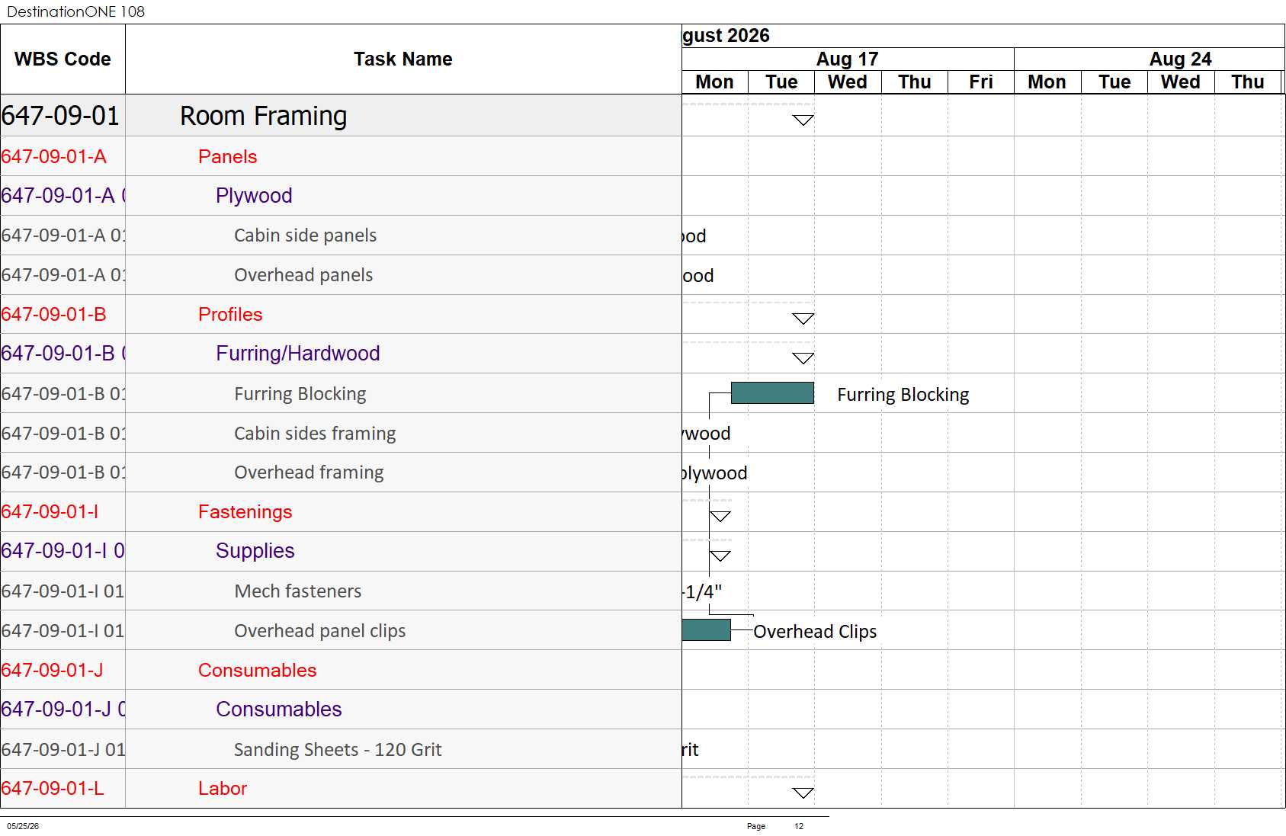
Task: Click Wed under the Aug 24 week
Action: click(1181, 82)
